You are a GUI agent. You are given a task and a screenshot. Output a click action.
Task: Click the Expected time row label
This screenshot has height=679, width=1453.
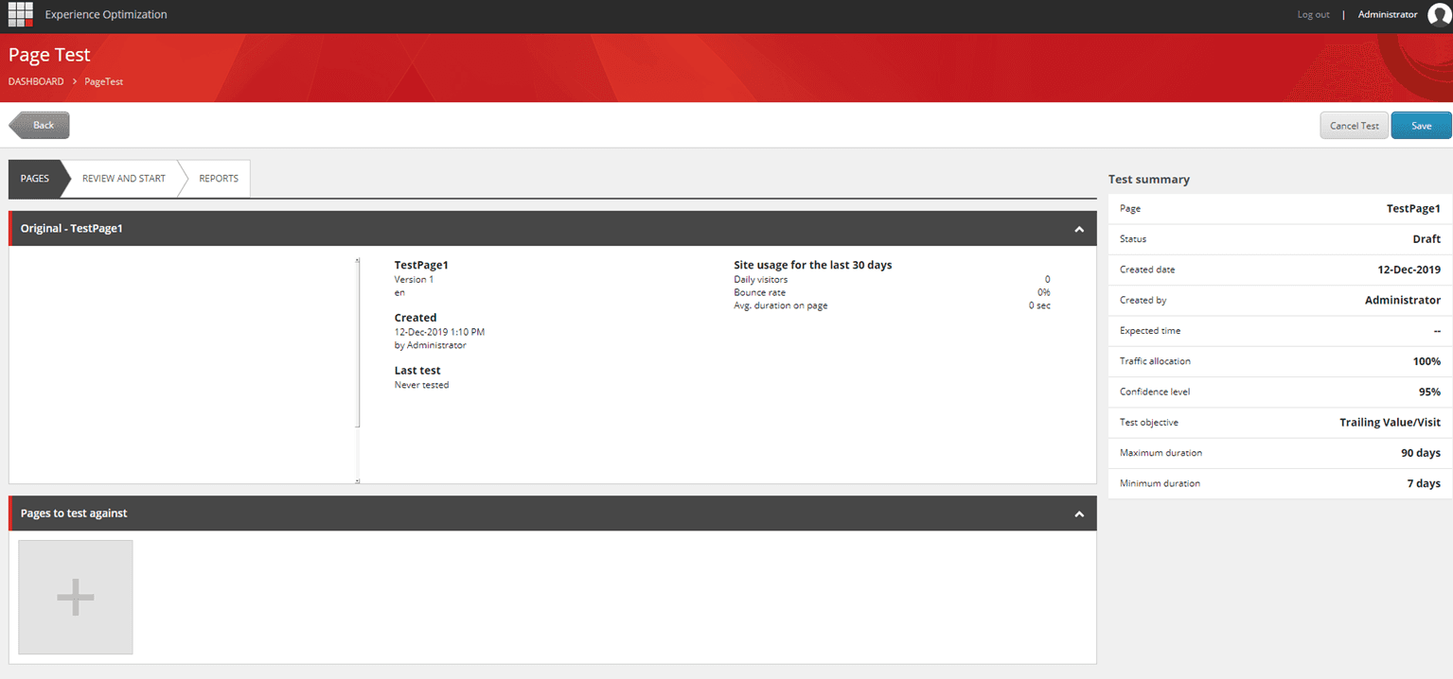pyautogui.click(x=1150, y=331)
